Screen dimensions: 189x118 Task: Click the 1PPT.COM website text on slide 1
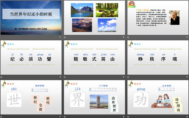[31, 29]
